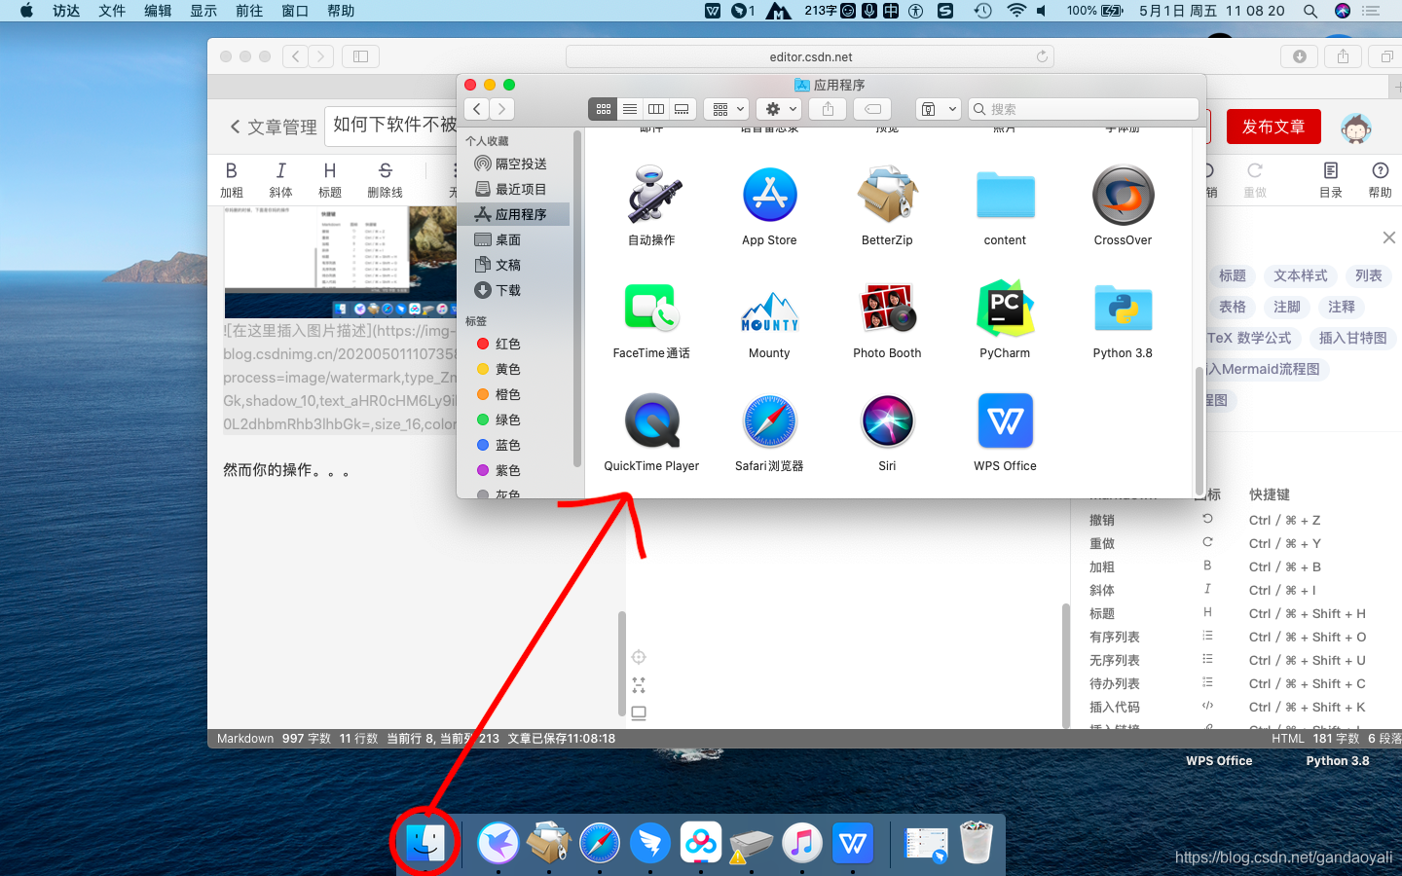This screenshot has height=876, width=1402.
Task: Open WPS Office in the Finder window
Action: pos(1005,421)
